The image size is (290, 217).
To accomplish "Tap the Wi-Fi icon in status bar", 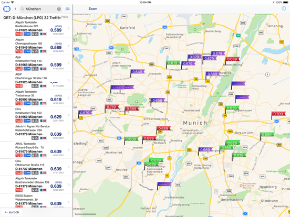I will pyautogui.click(x=13, y=2).
